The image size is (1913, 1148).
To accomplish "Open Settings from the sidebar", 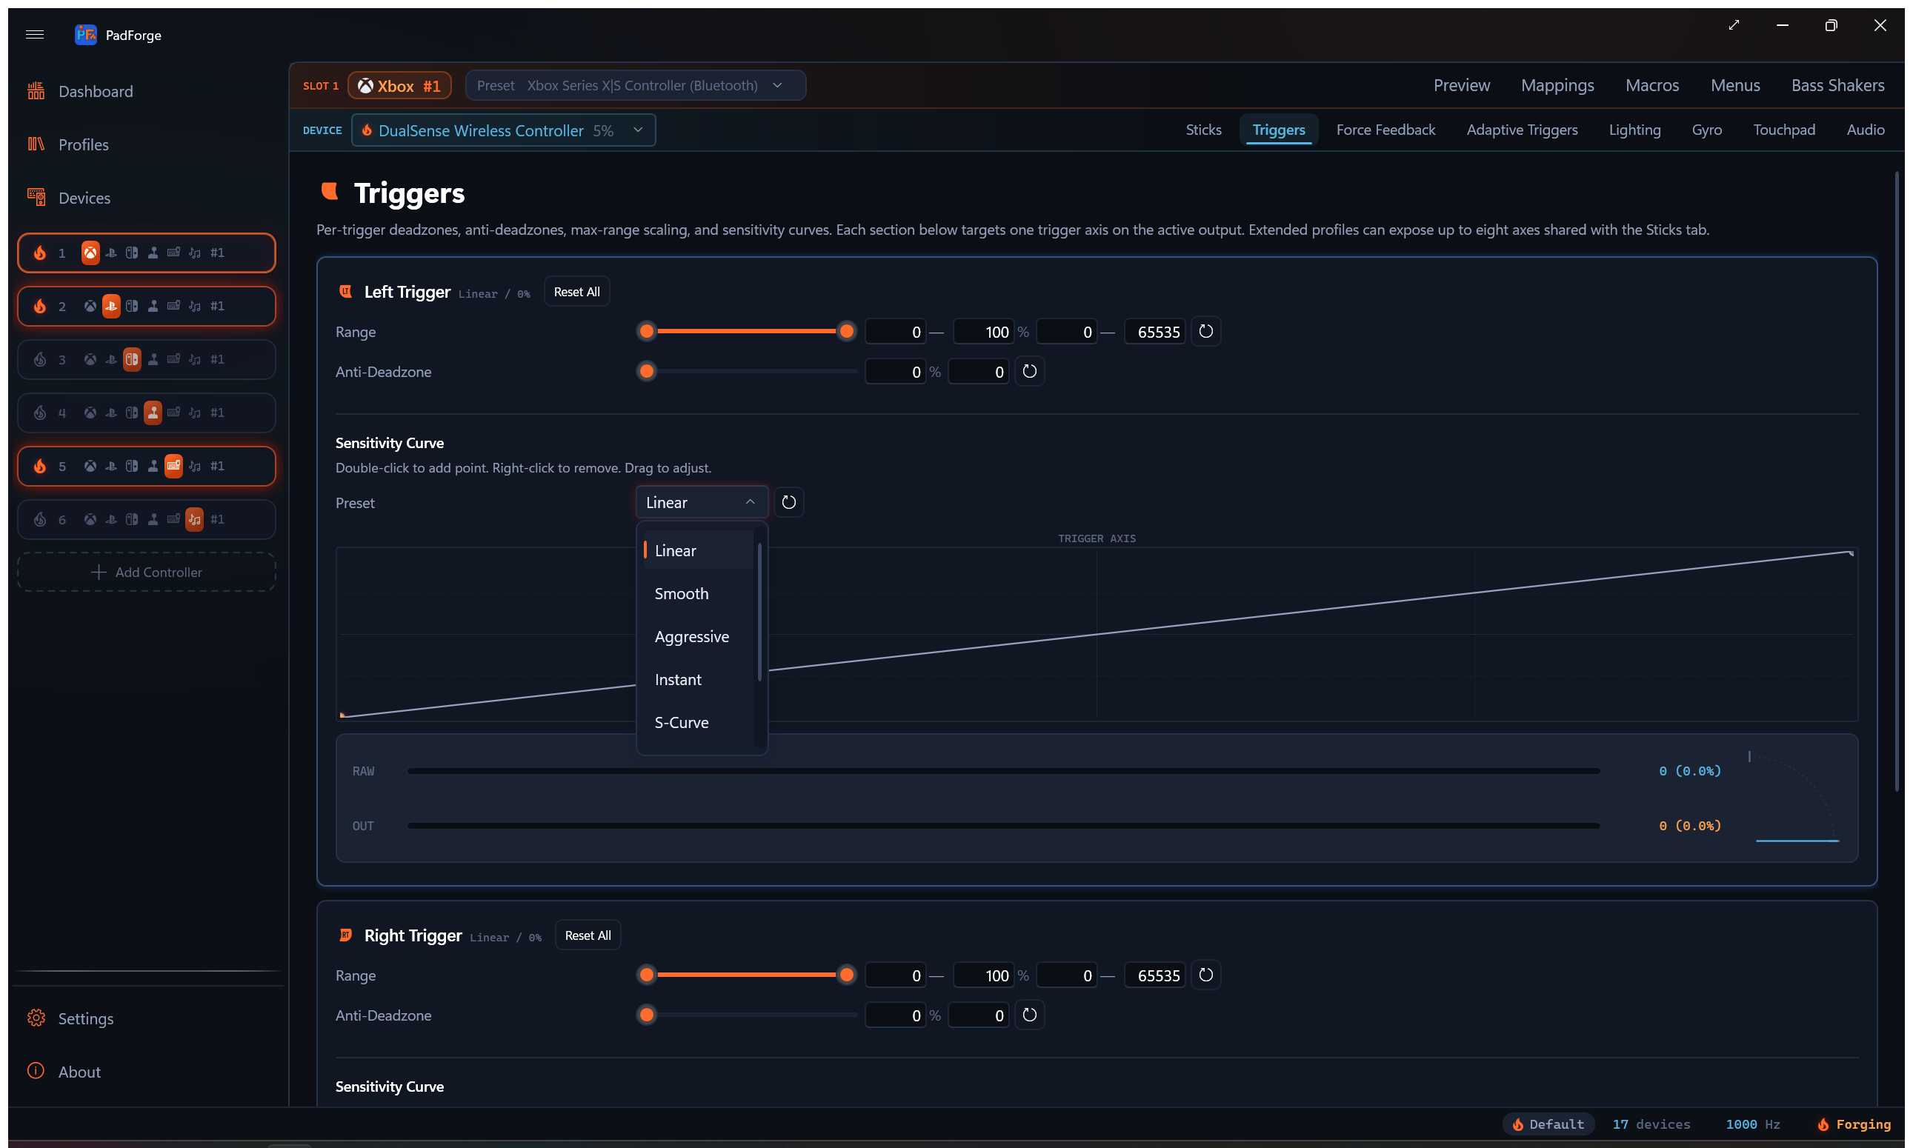I will coord(70,1019).
